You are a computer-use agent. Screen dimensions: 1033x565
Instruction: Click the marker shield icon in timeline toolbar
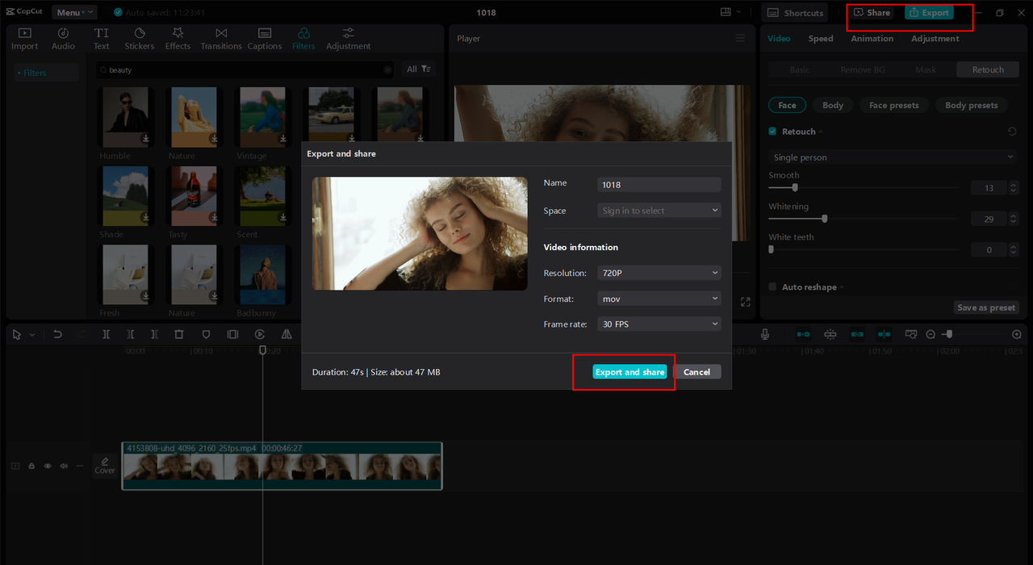(x=206, y=334)
